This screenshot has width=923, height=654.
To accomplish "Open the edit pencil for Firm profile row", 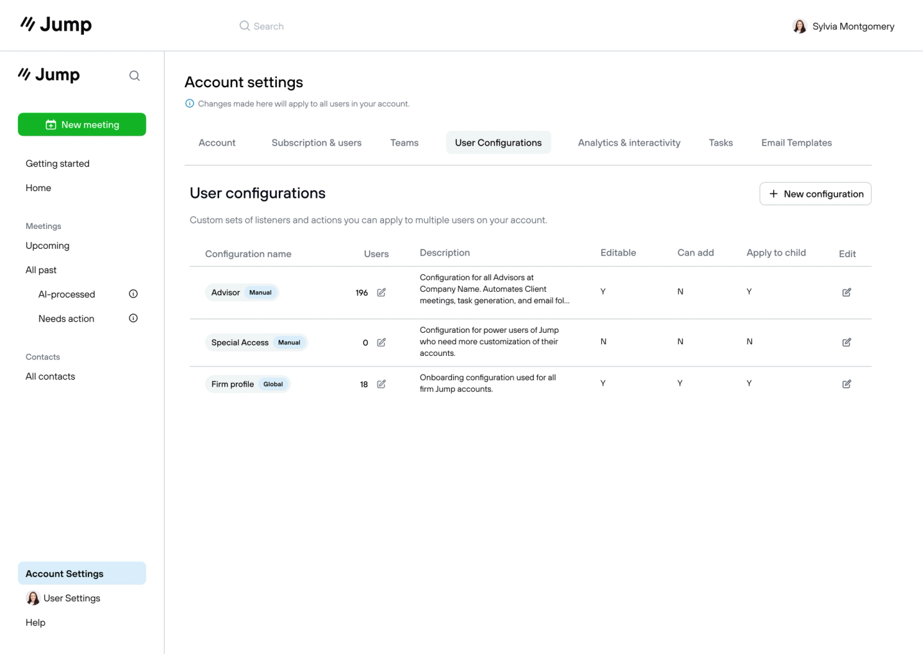I will point(381,384).
